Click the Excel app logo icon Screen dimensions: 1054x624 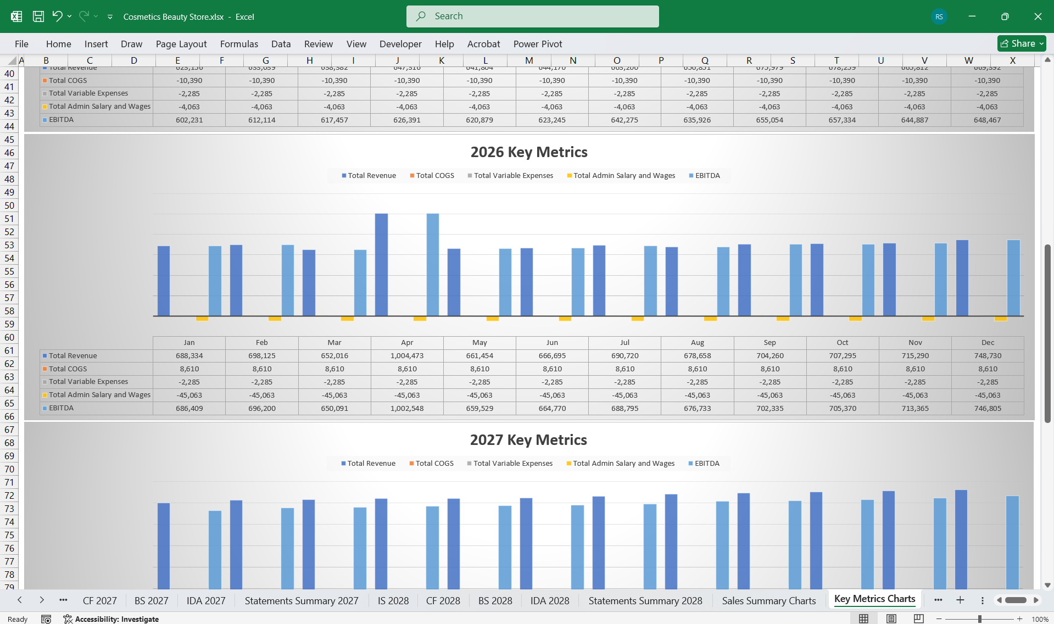[x=16, y=16]
